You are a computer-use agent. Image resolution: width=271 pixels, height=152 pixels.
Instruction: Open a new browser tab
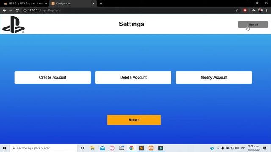101,3
